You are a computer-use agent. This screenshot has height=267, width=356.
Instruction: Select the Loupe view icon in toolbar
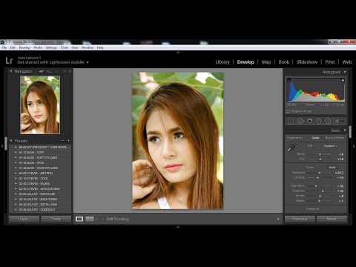pyautogui.click(x=79, y=219)
